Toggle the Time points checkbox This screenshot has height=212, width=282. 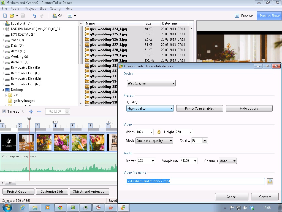click(x=4, y=112)
